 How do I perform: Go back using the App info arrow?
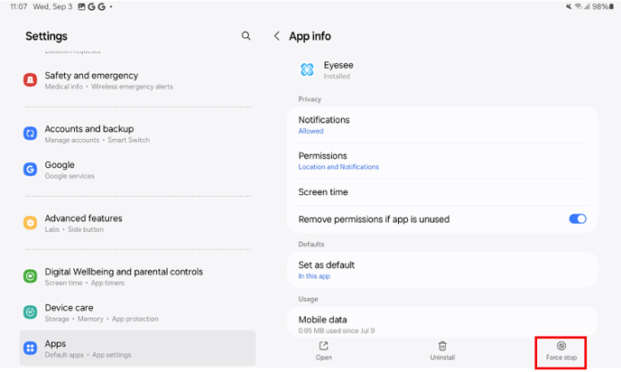276,36
